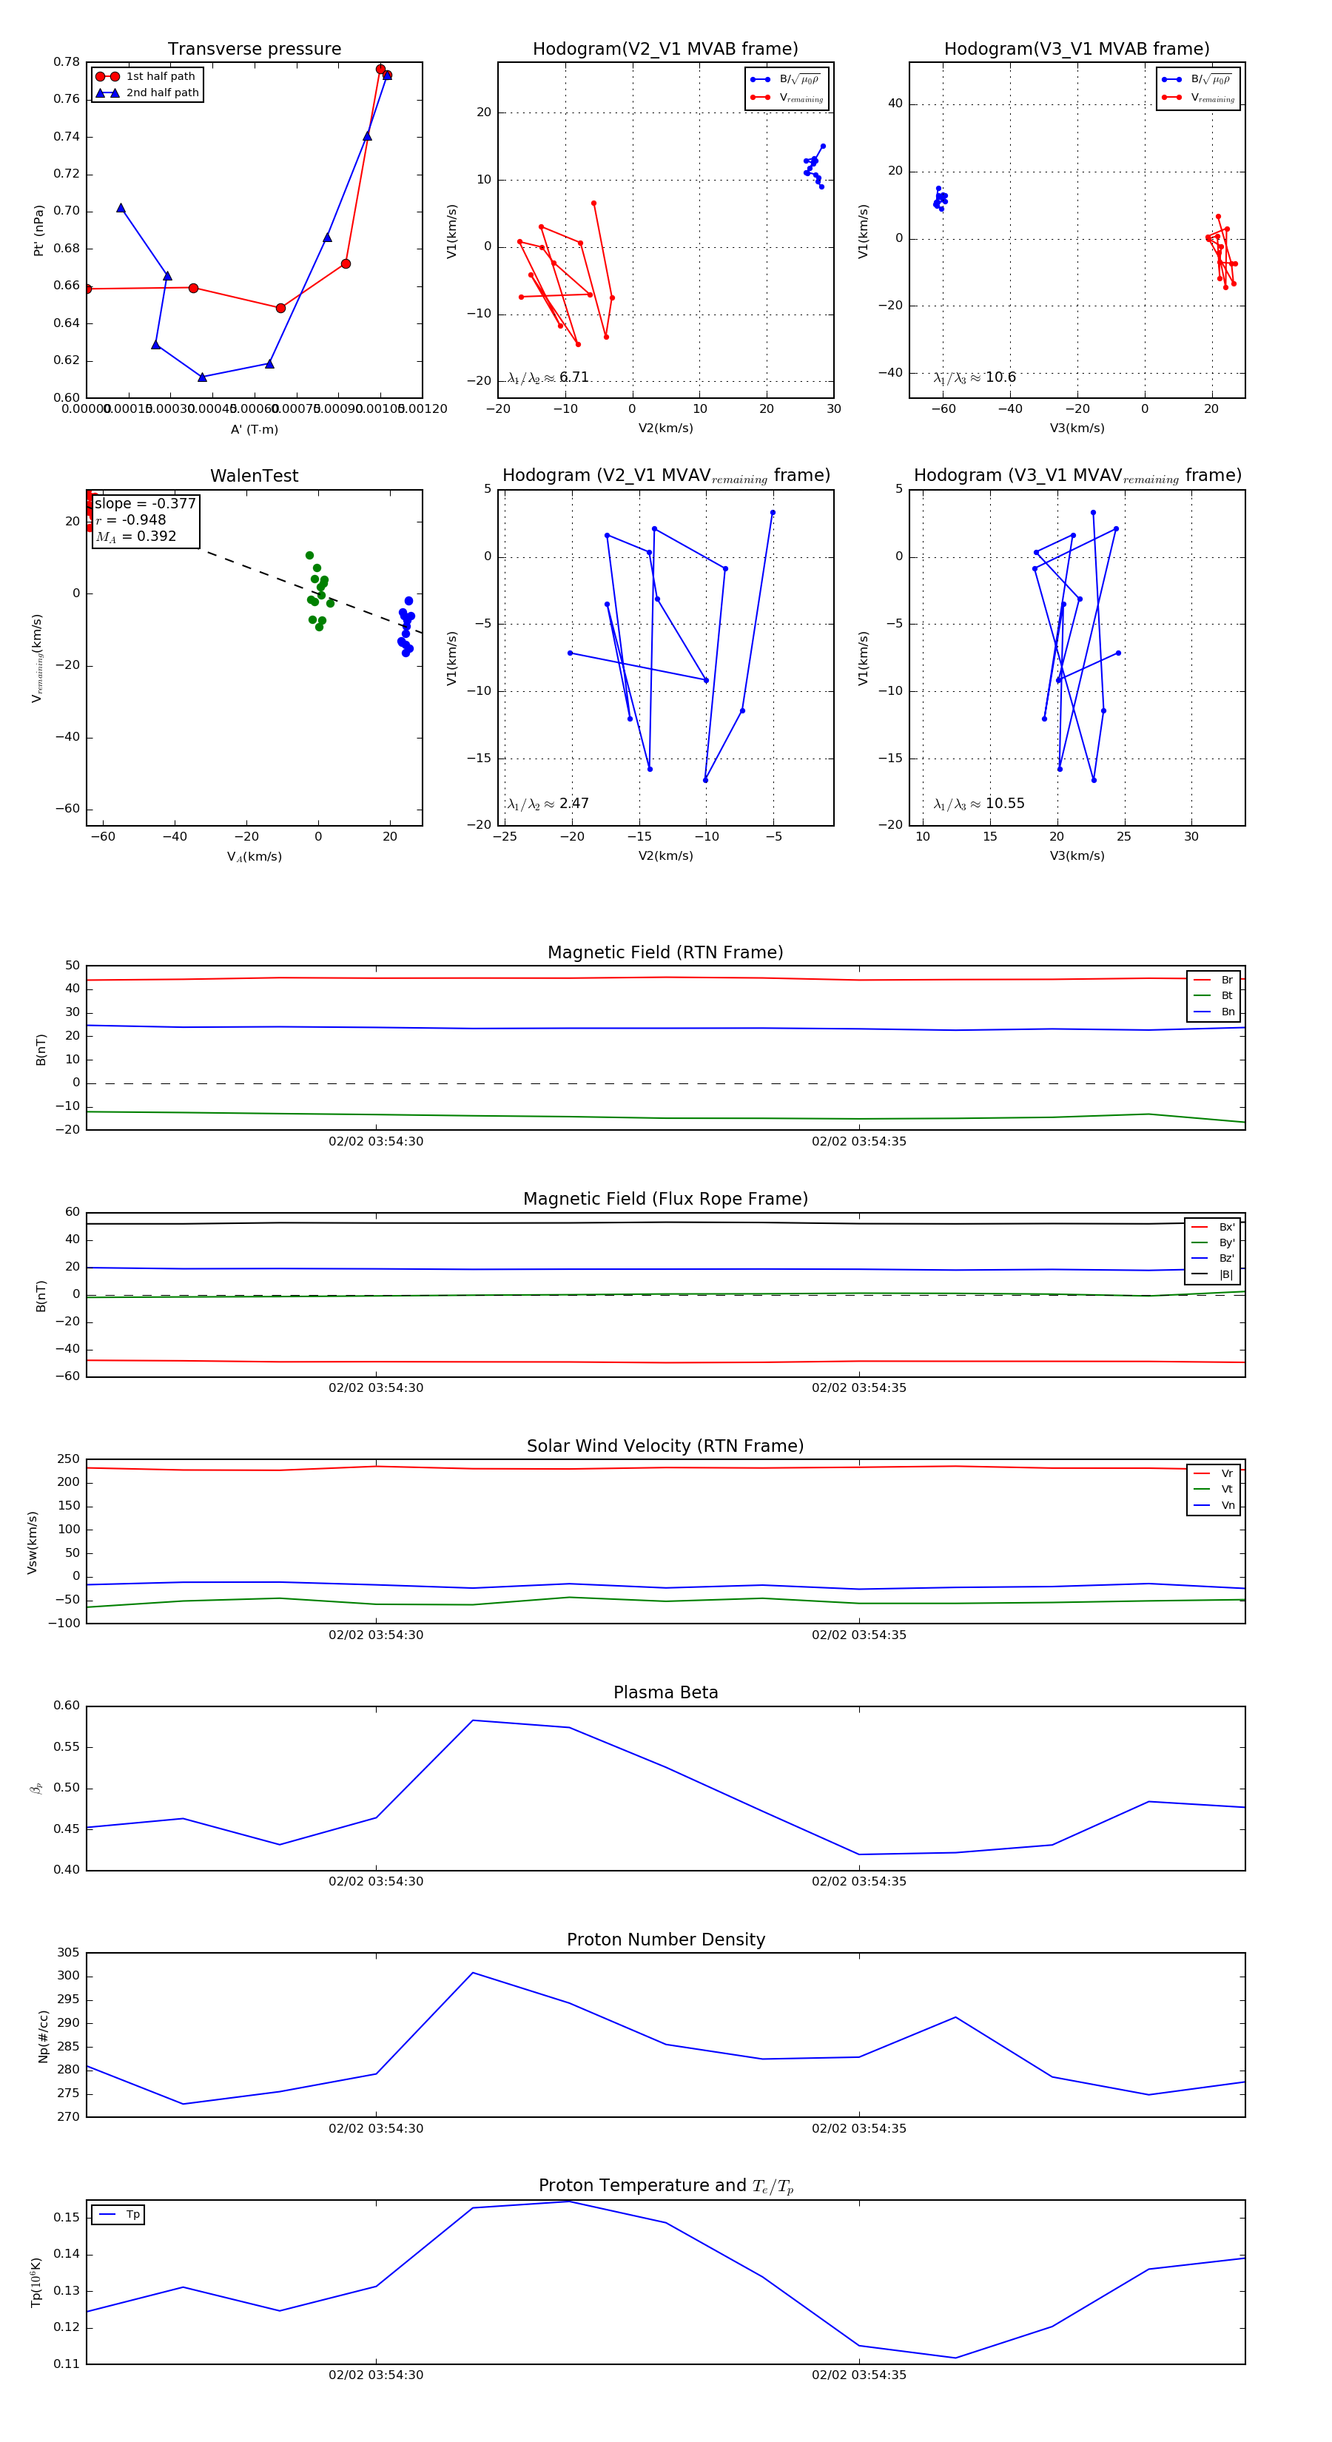The height and width of the screenshot is (2442, 1332).
Task: Click the 'Hodogram(V2_V1 MVAB frame)' title
Action: (665, 50)
